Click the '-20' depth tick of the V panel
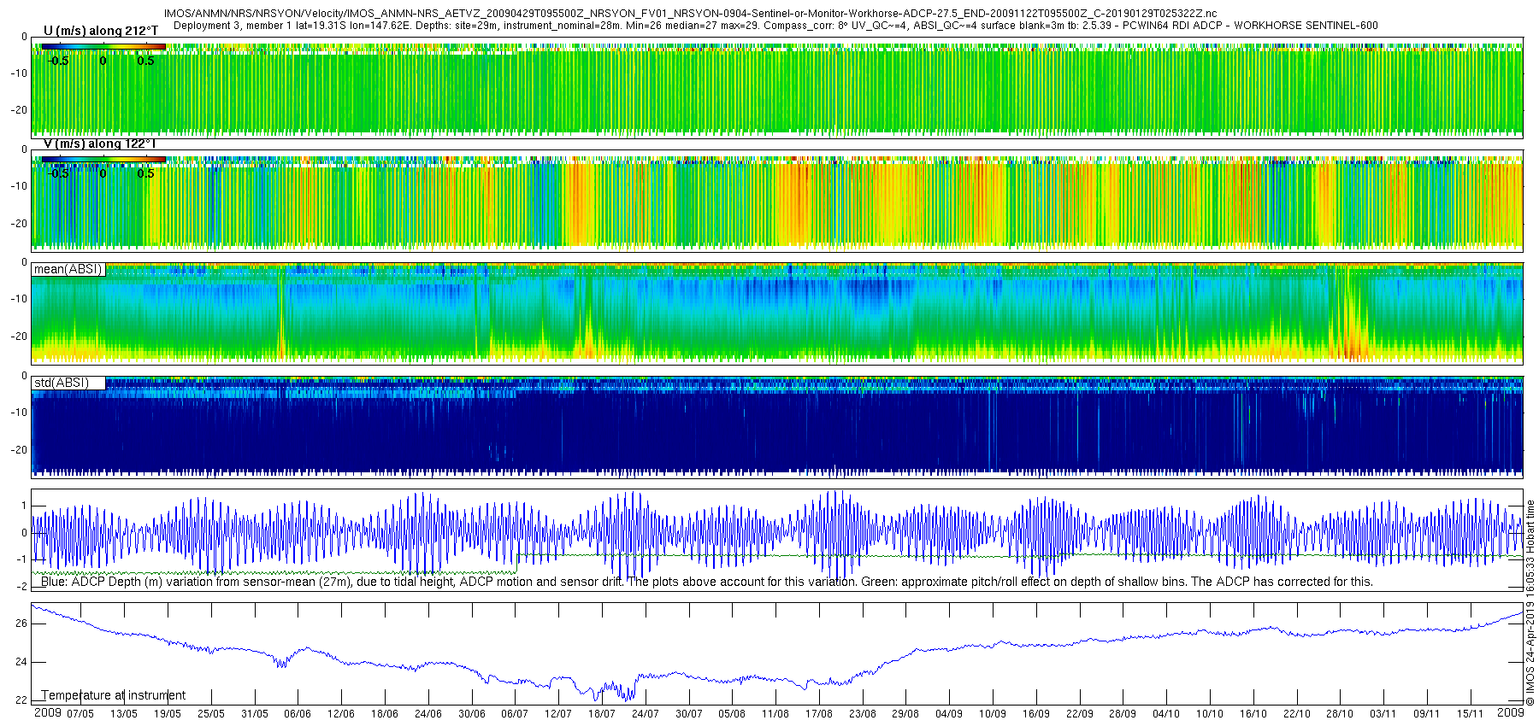1539x726 pixels. pyautogui.click(x=19, y=224)
